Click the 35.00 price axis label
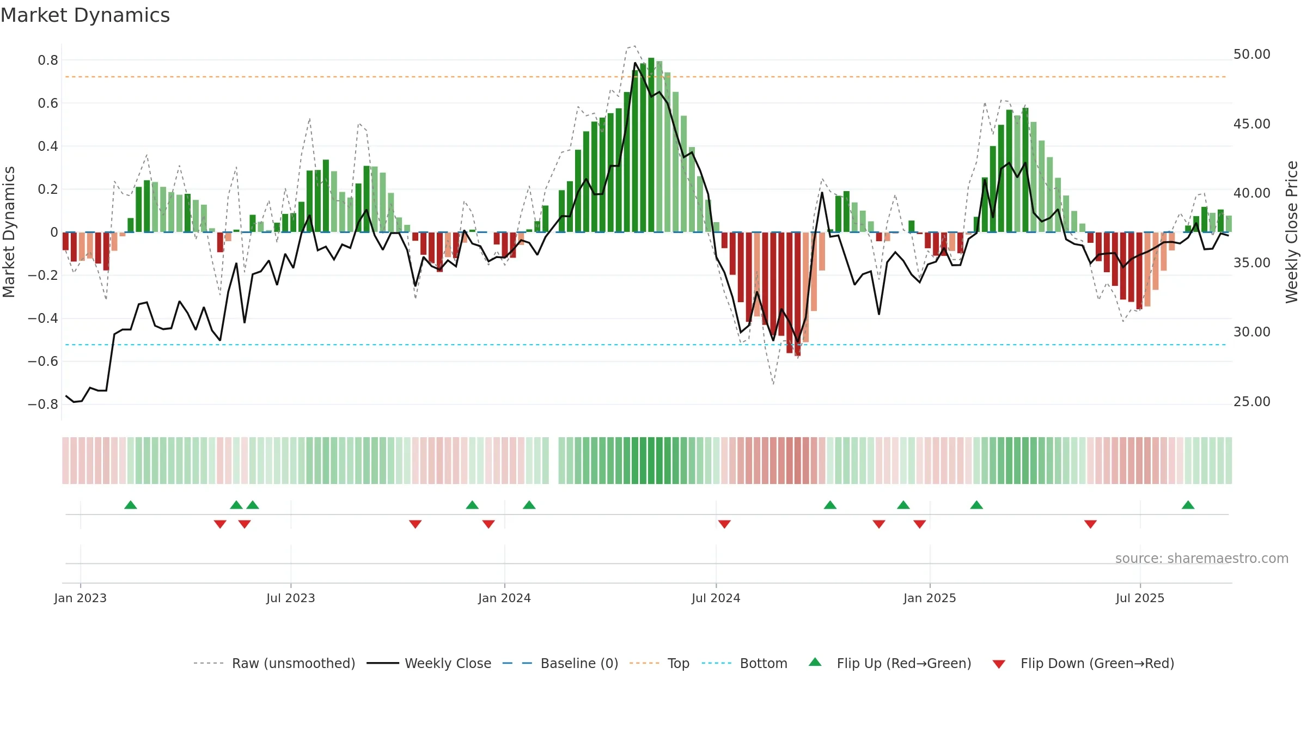The height and width of the screenshot is (735, 1307). (1252, 263)
